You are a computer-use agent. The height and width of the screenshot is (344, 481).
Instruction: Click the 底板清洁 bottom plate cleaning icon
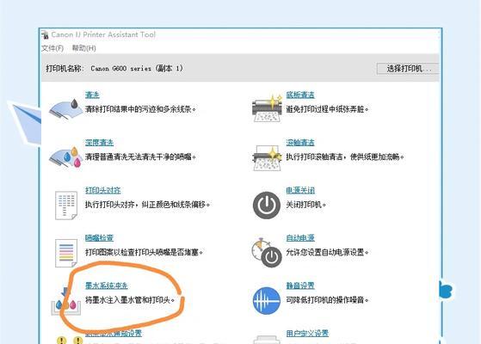click(267, 108)
